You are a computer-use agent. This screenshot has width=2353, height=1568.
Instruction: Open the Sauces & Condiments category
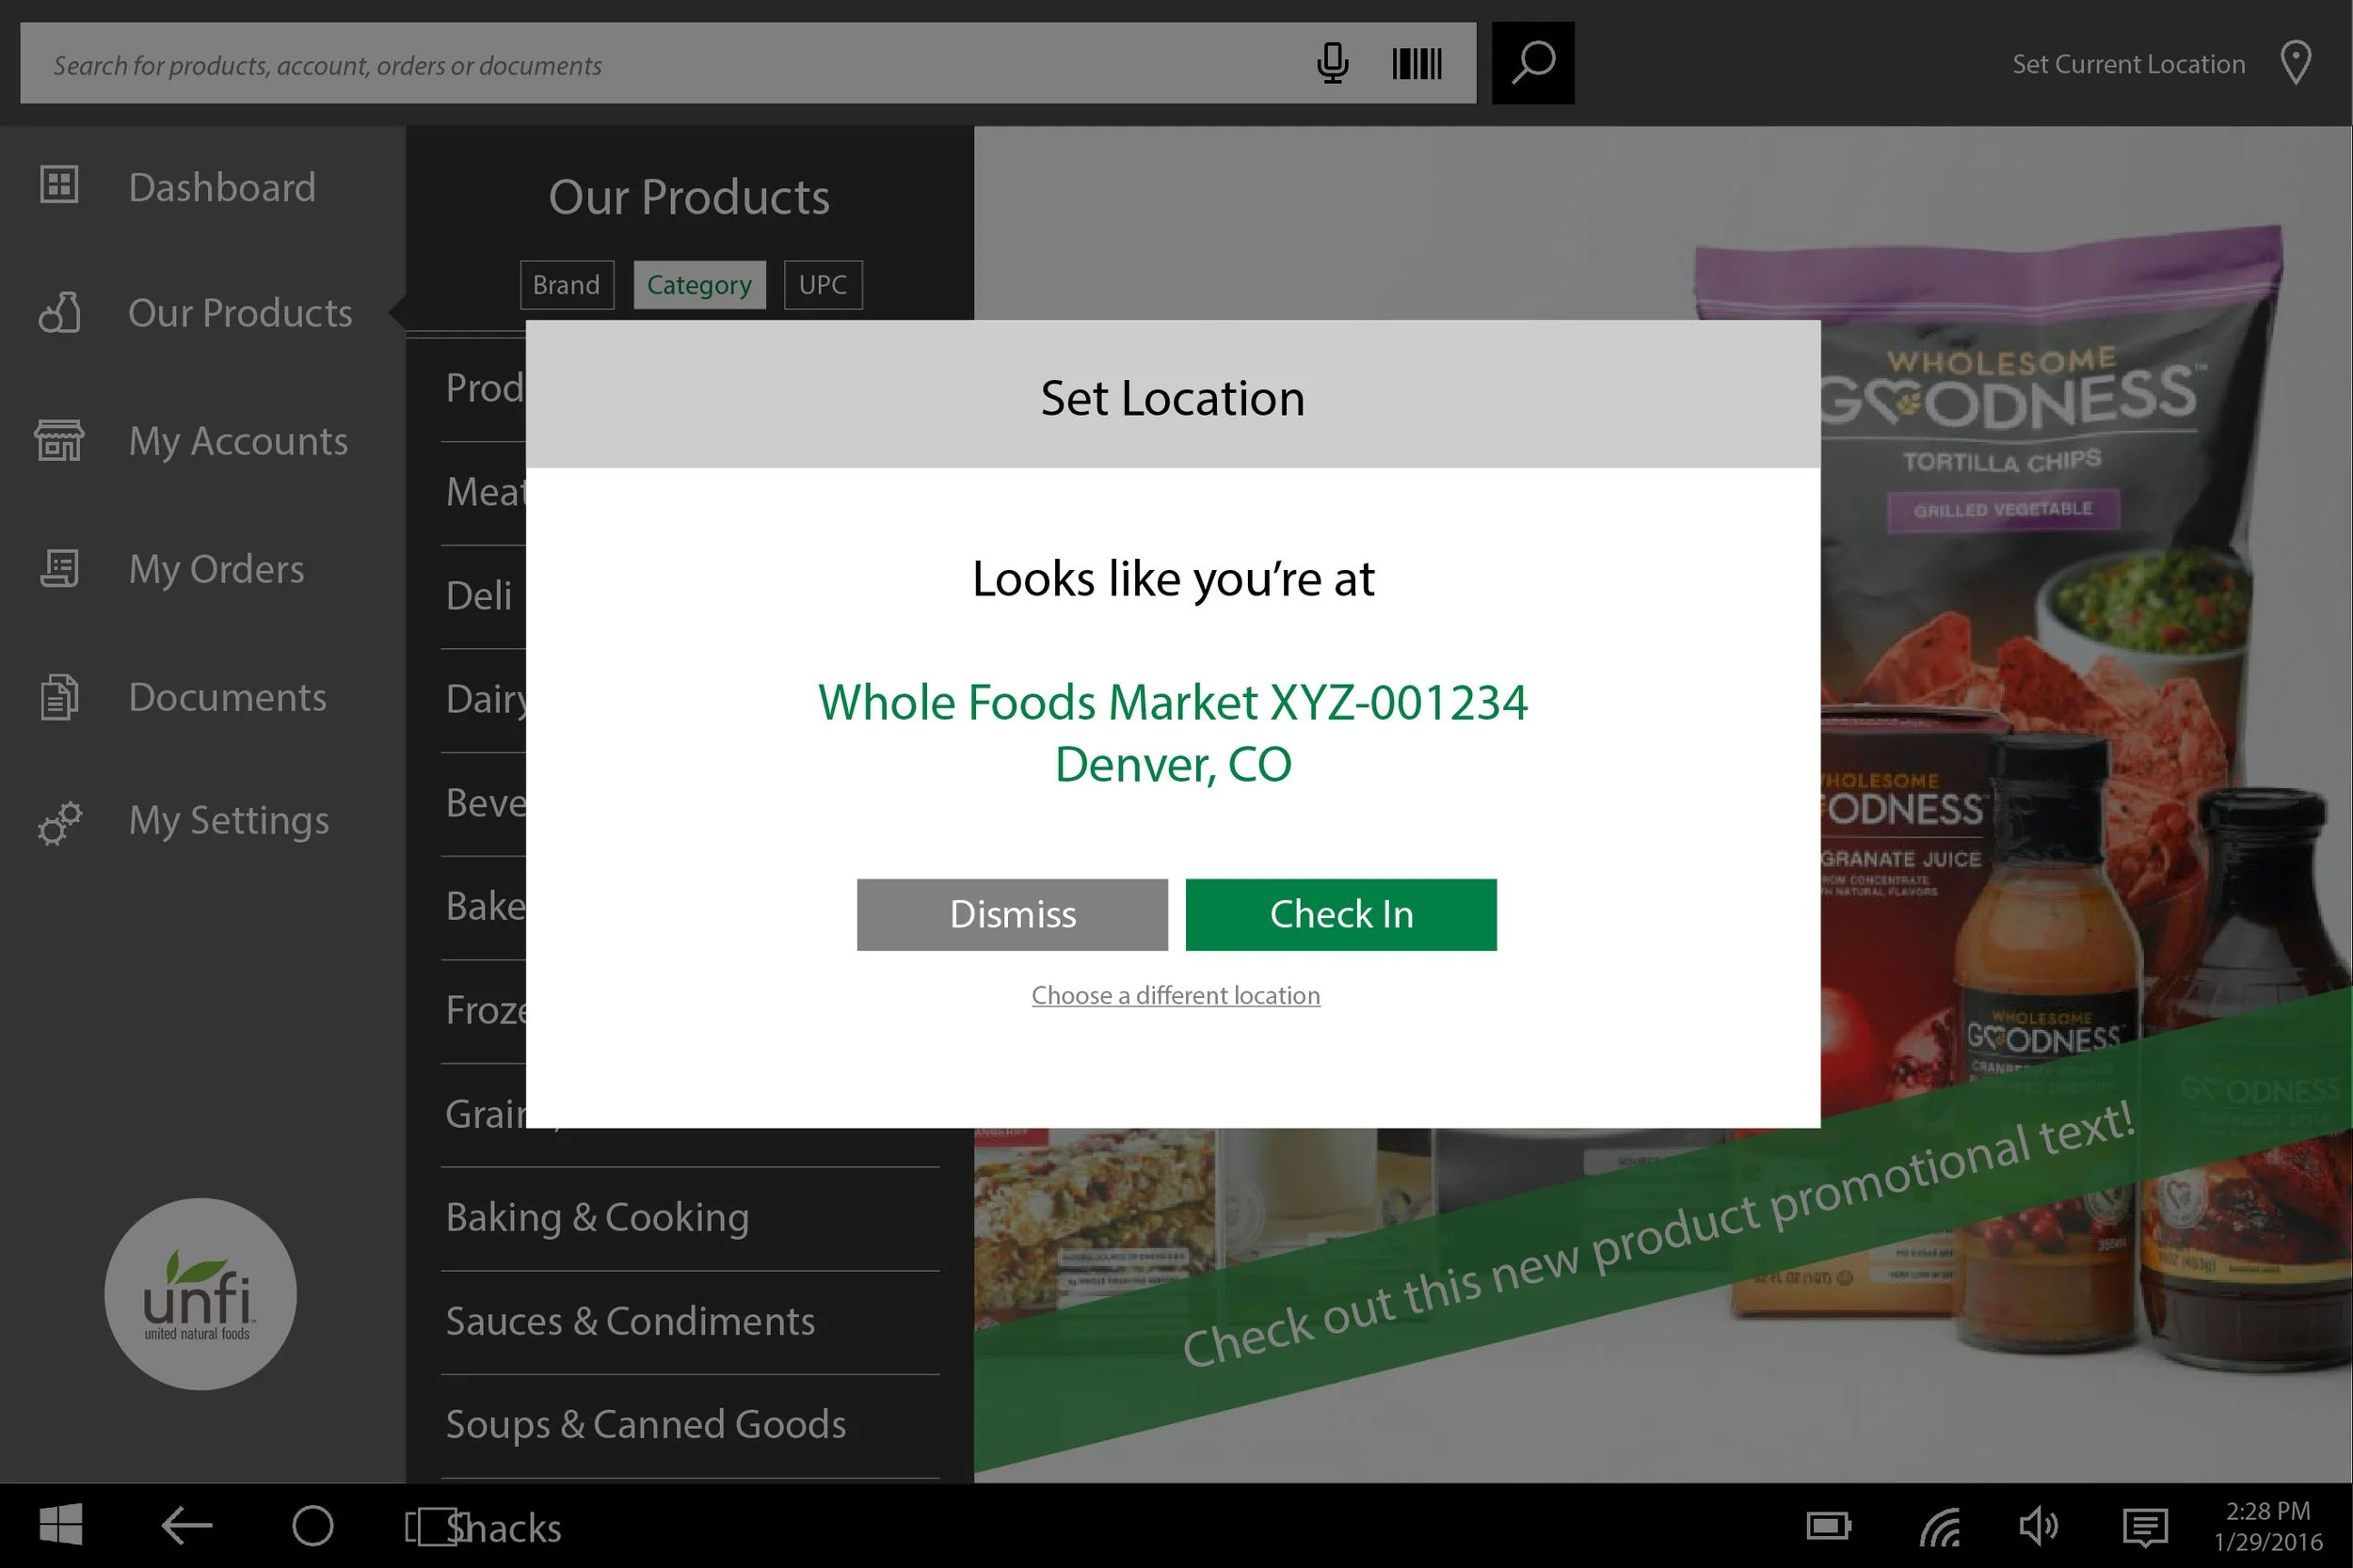(x=630, y=1320)
